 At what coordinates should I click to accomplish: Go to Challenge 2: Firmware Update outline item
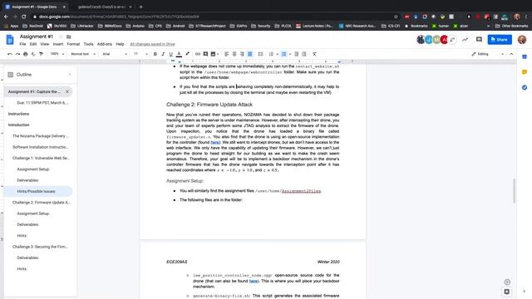[x=41, y=203]
